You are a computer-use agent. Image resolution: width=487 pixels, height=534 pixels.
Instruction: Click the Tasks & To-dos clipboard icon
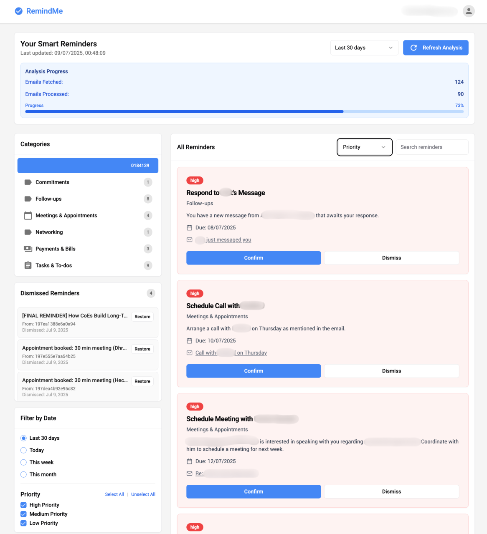[x=28, y=265]
